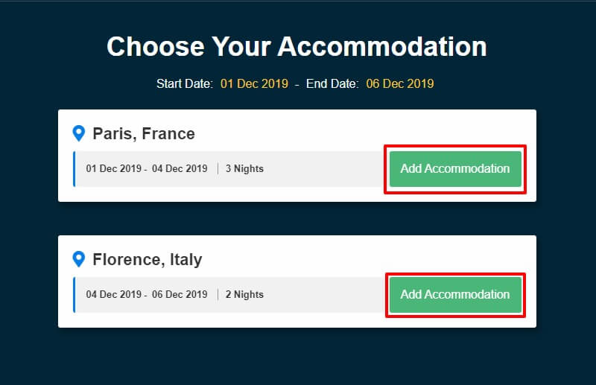
Task: Click Florence check-out date 06 Dec 2019
Action: tap(180, 295)
